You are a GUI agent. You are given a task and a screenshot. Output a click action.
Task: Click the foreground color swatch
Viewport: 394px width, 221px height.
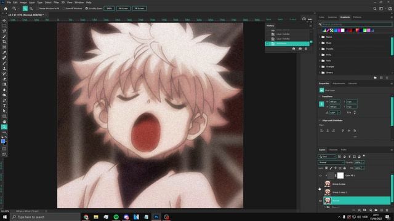pyautogui.click(x=3, y=142)
